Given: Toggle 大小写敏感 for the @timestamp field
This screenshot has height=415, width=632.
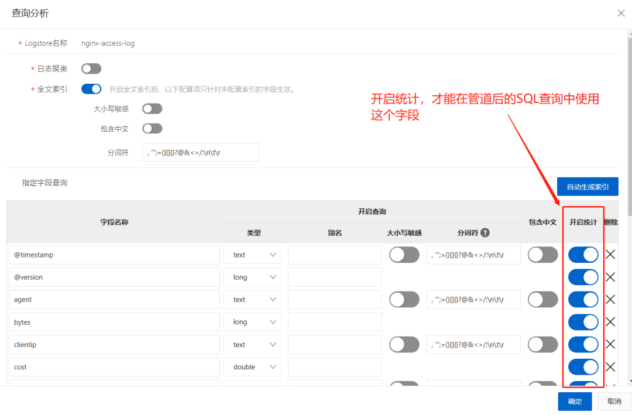Looking at the screenshot, I should click(x=404, y=255).
